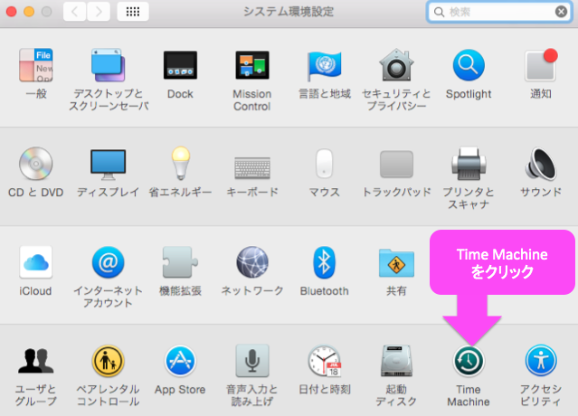
Task: Open Bluetooth preferences icon
Action: [325, 262]
